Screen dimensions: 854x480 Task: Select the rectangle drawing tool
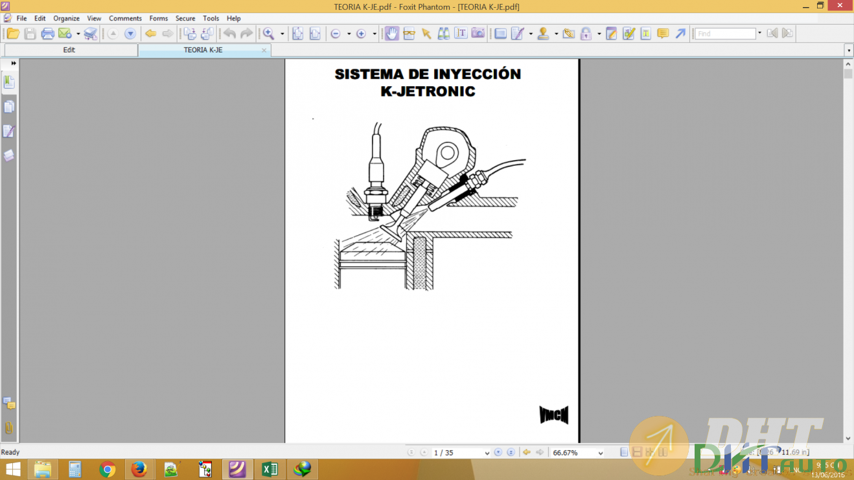tap(500, 34)
